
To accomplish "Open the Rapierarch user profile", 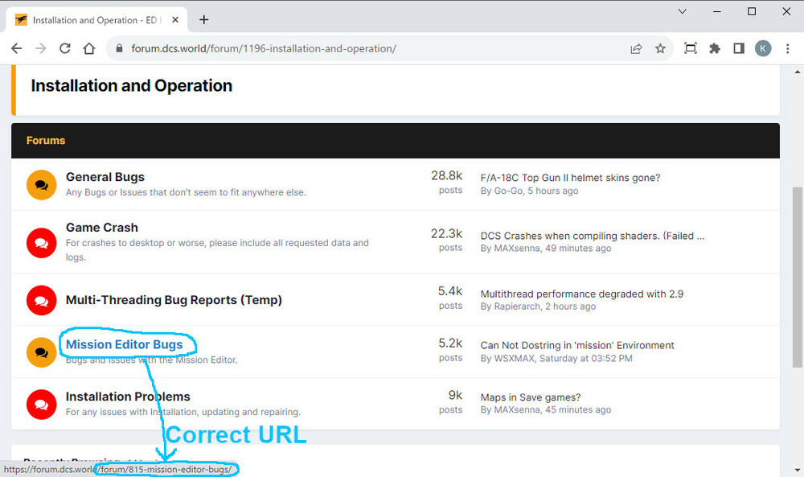I will (517, 306).
